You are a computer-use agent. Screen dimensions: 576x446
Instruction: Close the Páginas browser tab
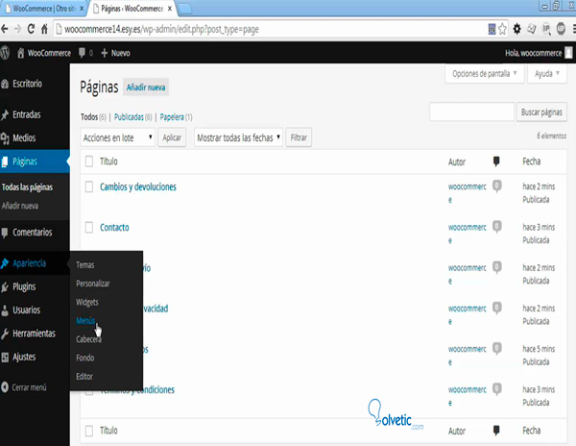tap(170, 9)
